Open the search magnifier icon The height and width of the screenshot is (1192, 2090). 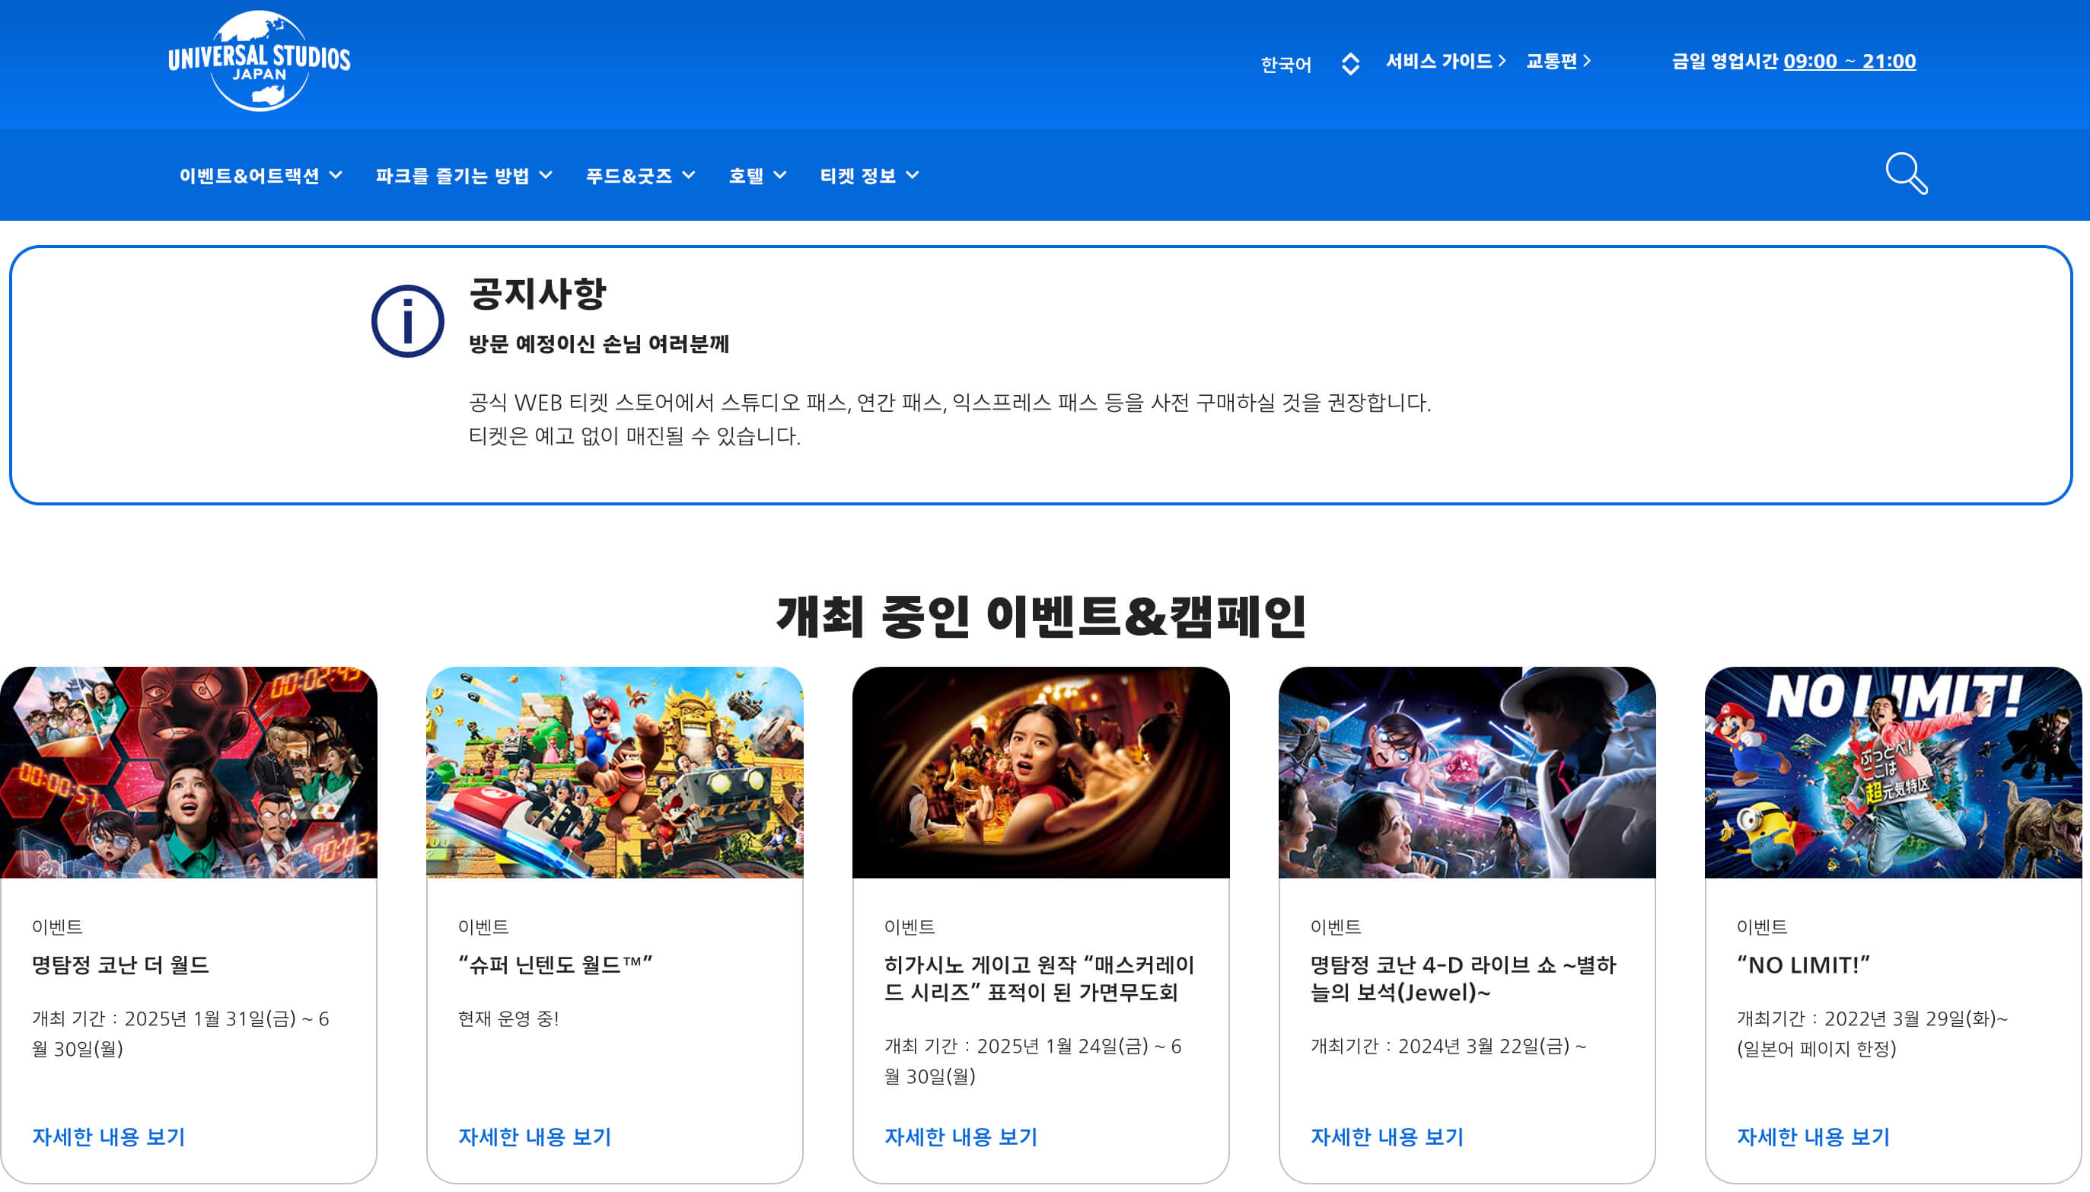[x=1906, y=174]
